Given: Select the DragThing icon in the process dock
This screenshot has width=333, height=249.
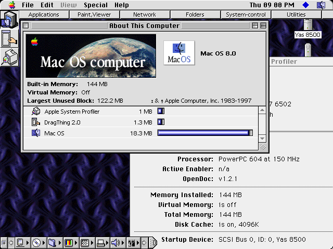Looking at the screenshot, I should tap(9, 38).
